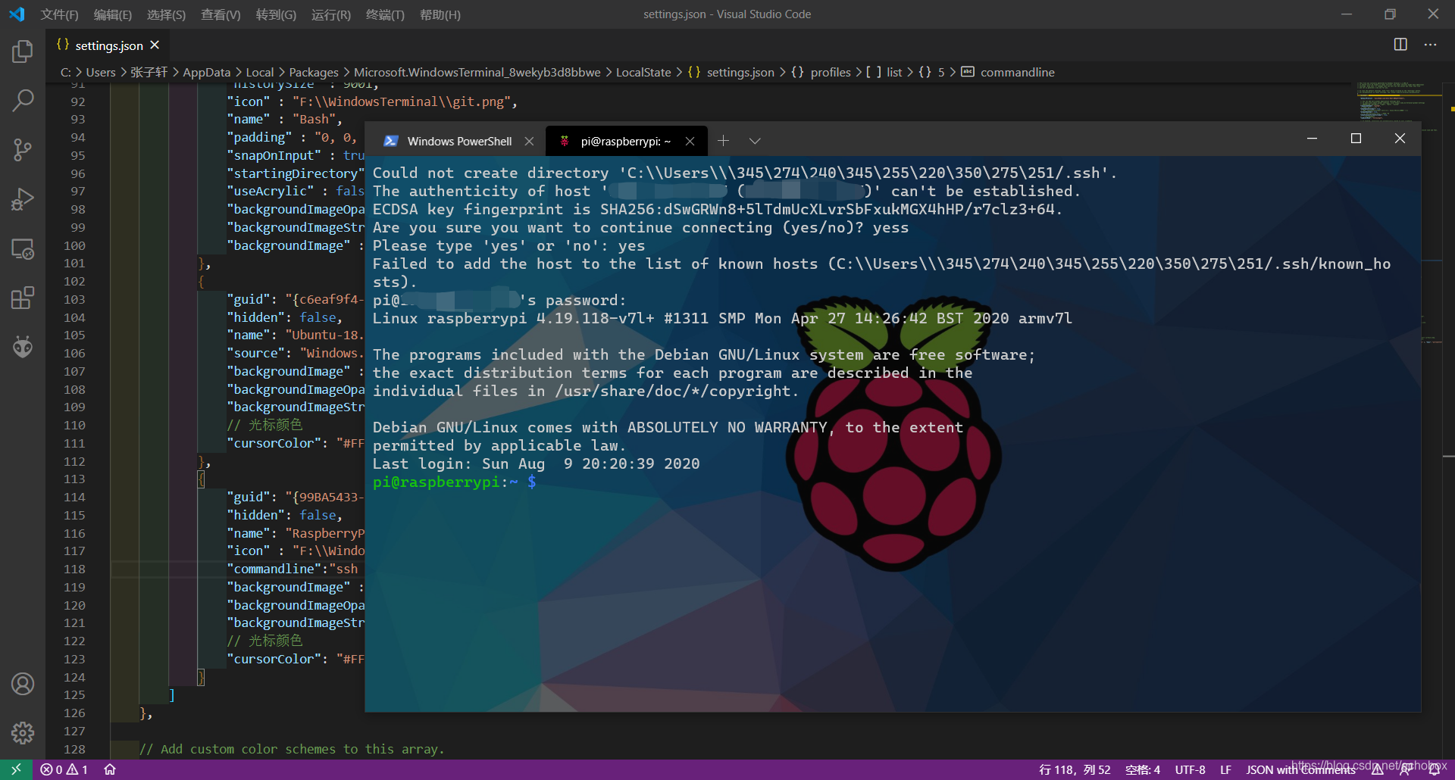Switch to the pi@raspberrypi terminal tab
The height and width of the screenshot is (780, 1455).
coord(626,141)
